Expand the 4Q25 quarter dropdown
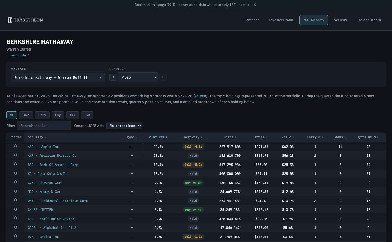 [x=138, y=77]
